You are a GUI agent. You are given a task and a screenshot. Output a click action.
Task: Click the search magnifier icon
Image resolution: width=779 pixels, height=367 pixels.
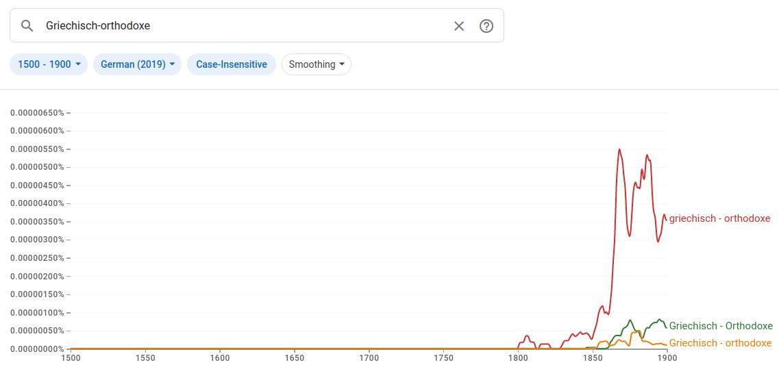27,26
